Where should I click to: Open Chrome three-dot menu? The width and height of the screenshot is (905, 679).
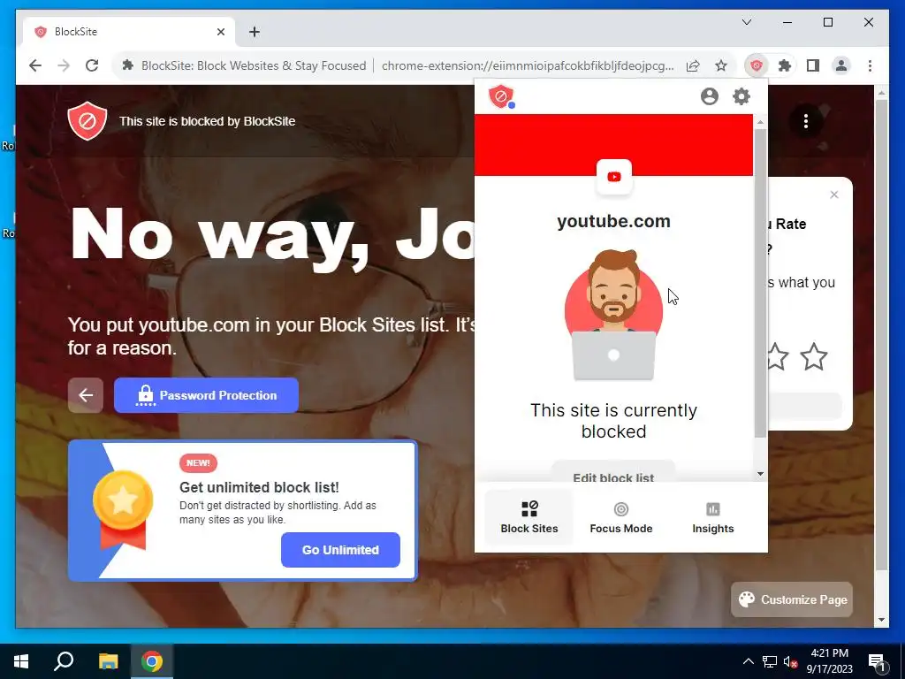coord(870,65)
